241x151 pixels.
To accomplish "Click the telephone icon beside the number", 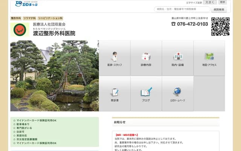I will [173, 24].
